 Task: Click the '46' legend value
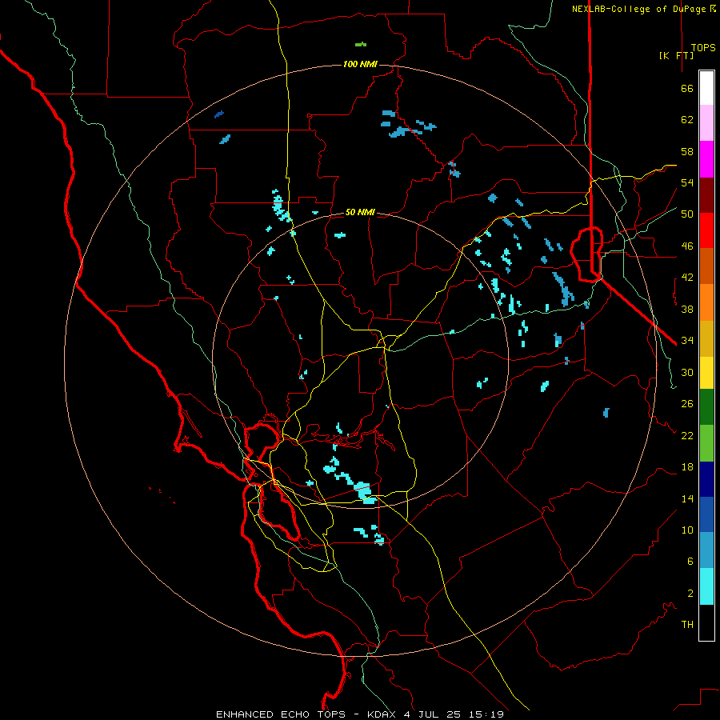tap(687, 246)
